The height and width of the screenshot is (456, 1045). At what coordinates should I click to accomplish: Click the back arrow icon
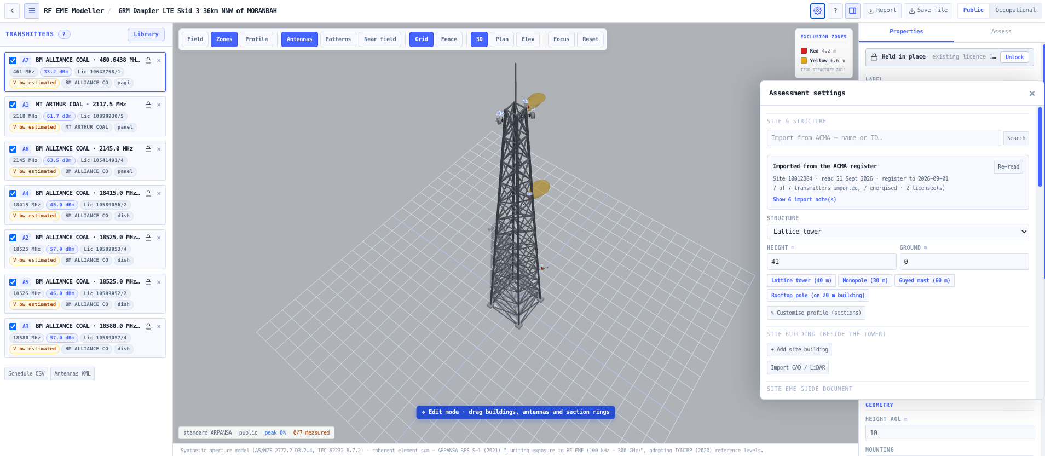click(x=12, y=10)
